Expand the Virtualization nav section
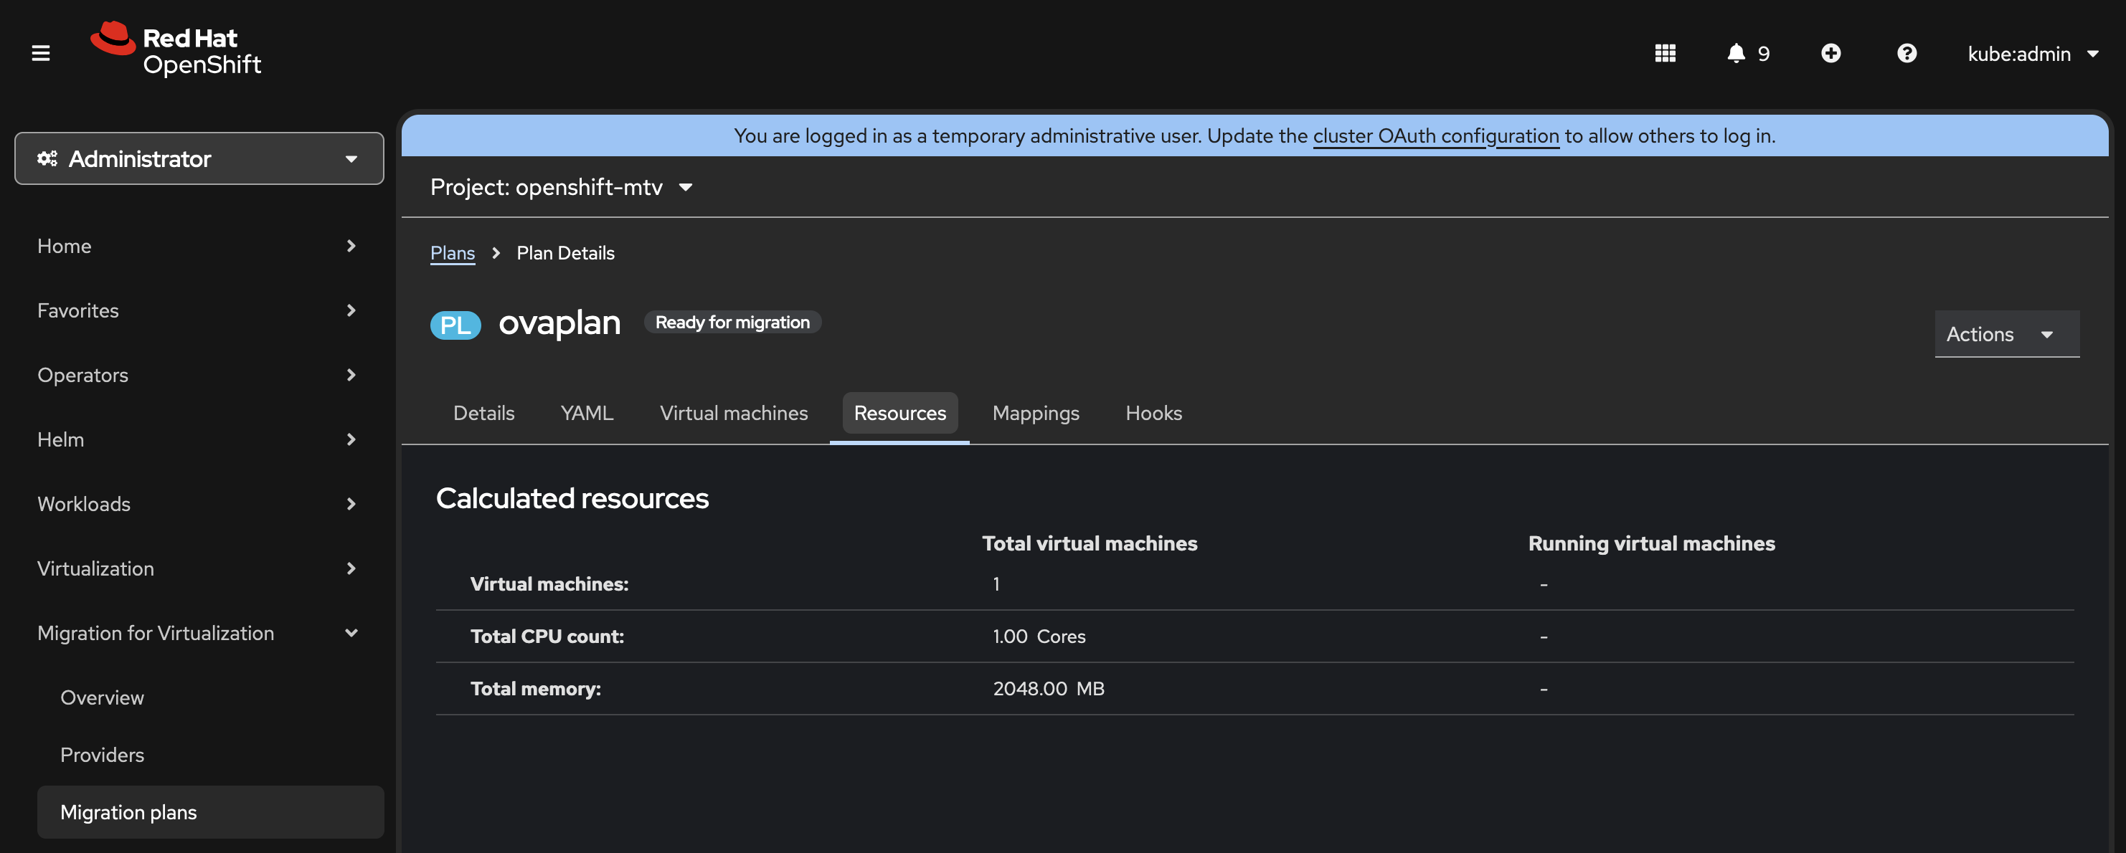 (198, 568)
